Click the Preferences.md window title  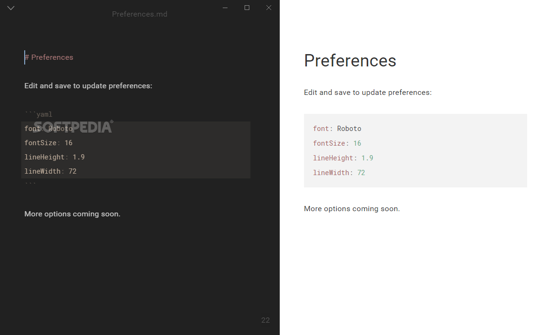pos(139,14)
